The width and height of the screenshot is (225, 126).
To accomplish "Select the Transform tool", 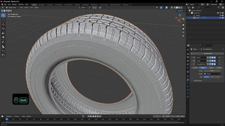I will pos(3,37).
